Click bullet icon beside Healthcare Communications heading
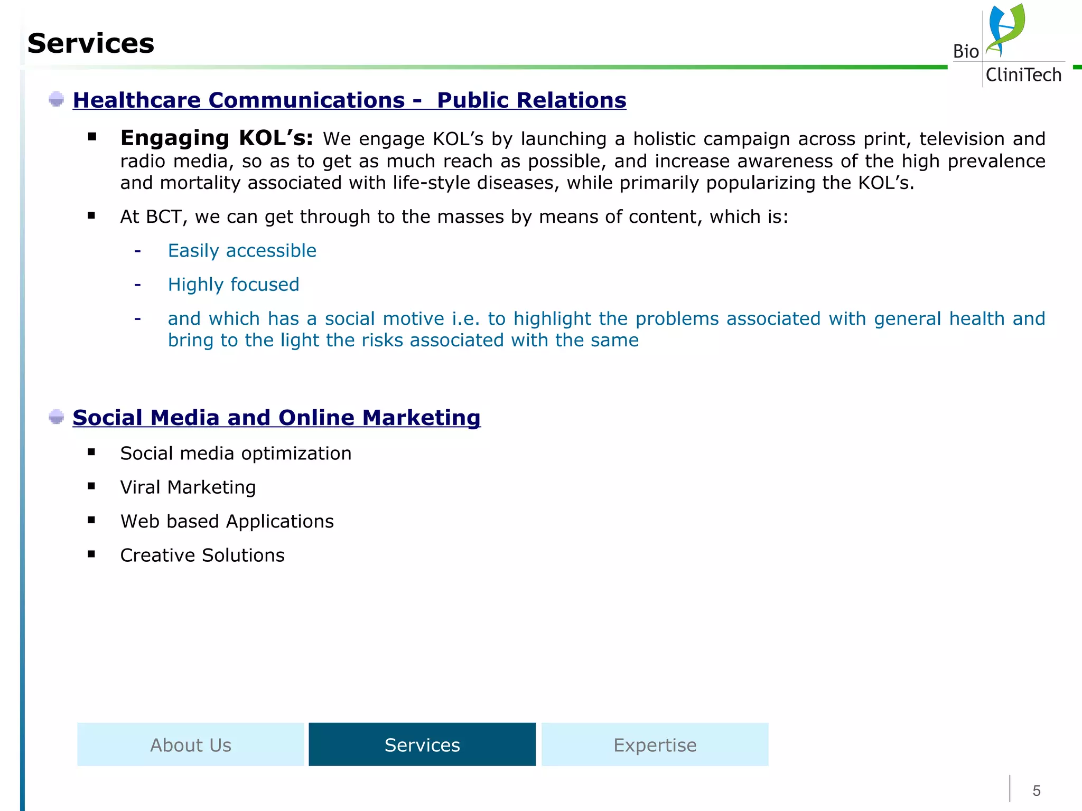 (x=57, y=99)
